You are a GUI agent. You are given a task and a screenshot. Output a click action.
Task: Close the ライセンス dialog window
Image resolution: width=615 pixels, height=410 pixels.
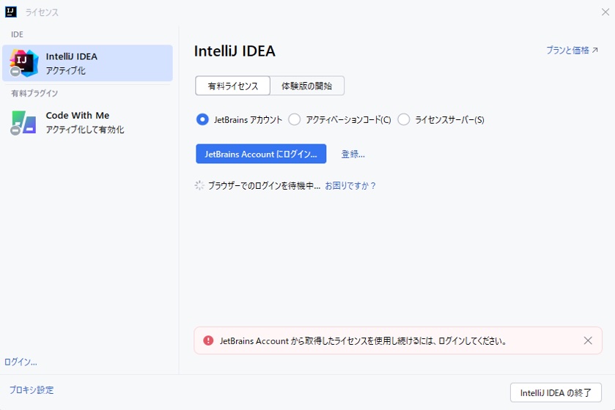pos(605,12)
